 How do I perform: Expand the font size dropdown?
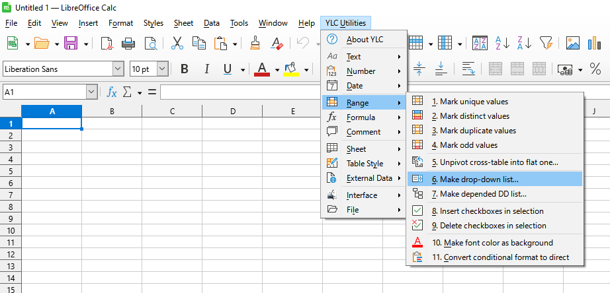click(x=162, y=69)
